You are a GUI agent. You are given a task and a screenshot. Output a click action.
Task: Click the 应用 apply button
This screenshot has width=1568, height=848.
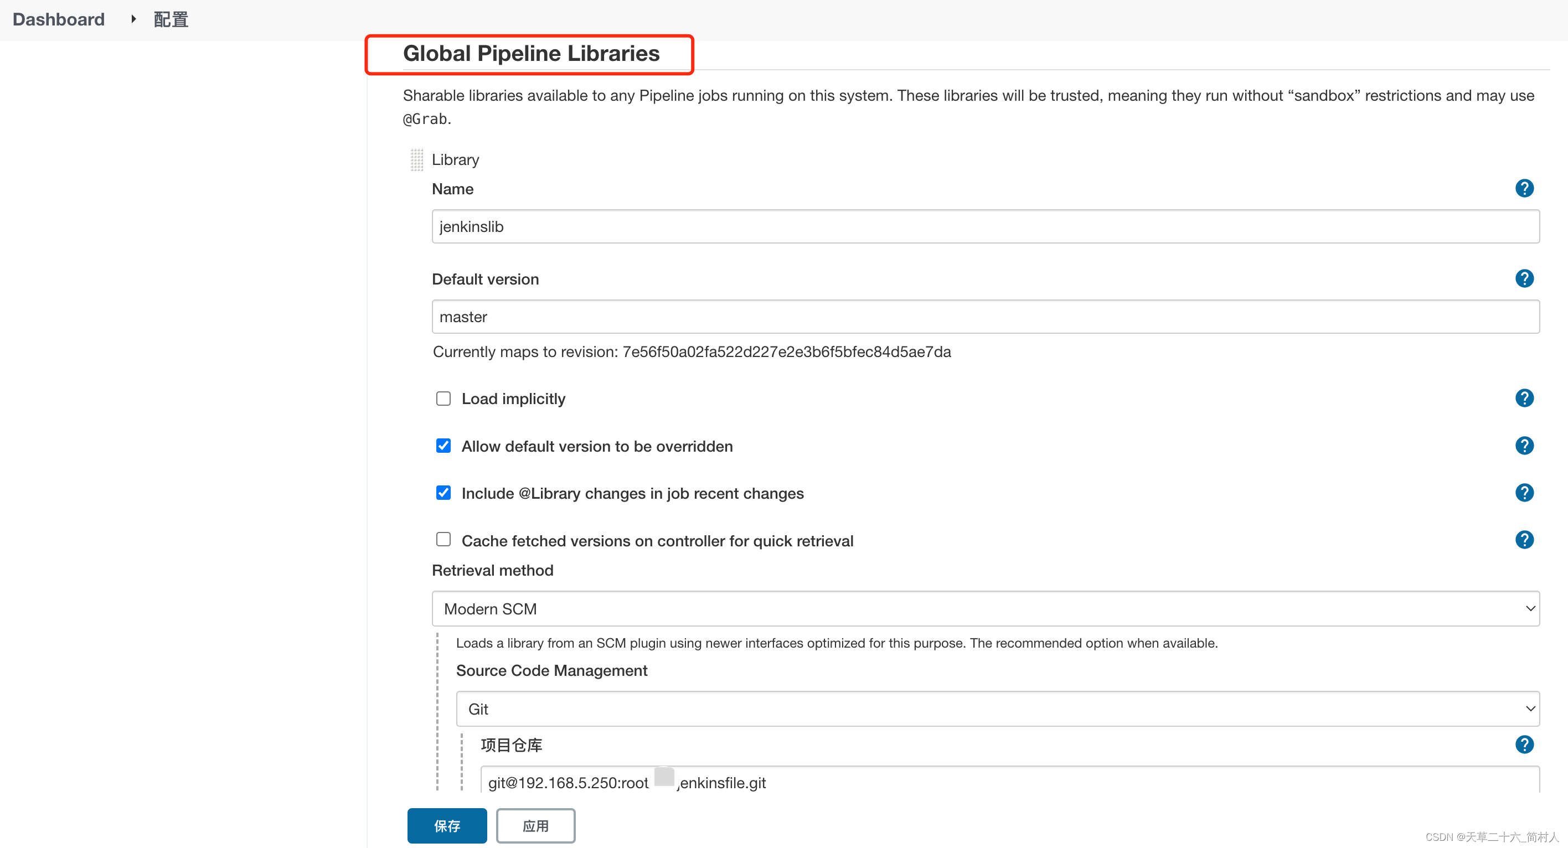click(x=535, y=825)
